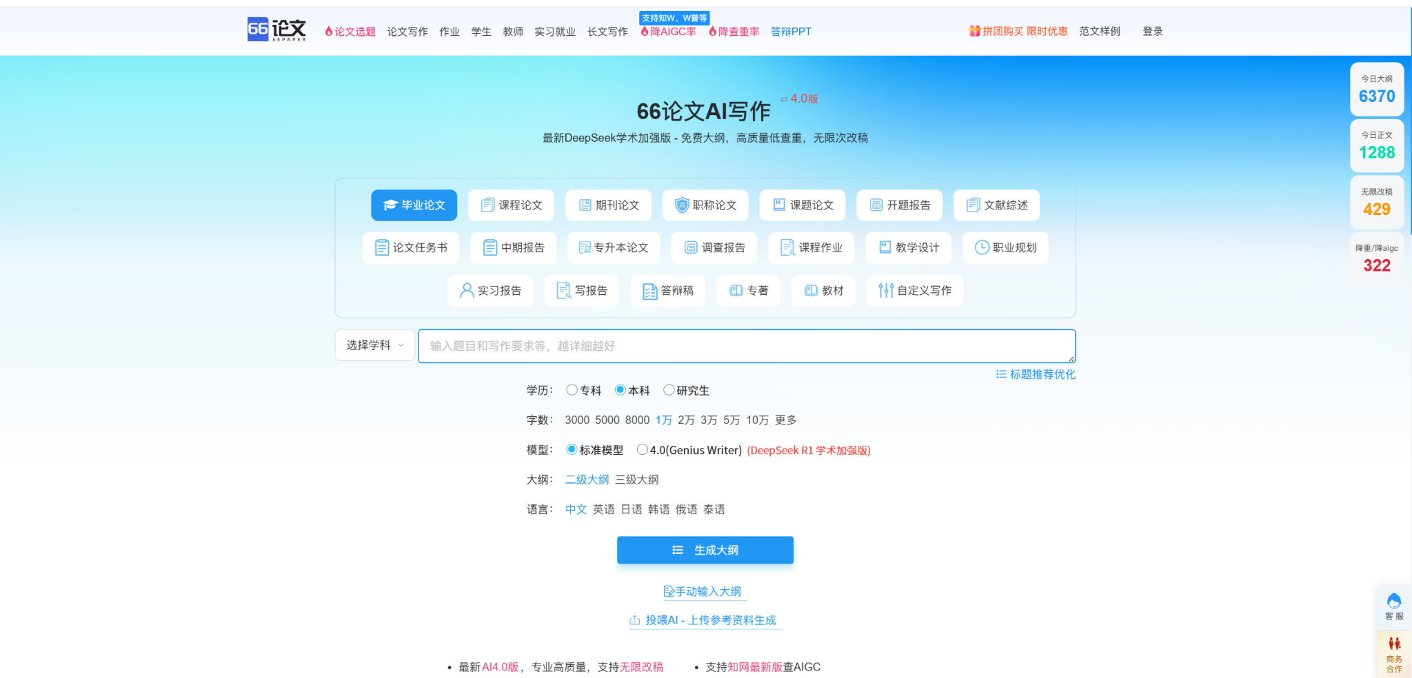Click the 66论文 logo
Image resolution: width=1412 pixels, height=678 pixels.
276,30
